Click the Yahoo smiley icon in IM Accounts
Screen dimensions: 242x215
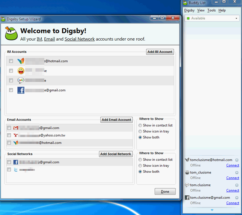[x=21, y=71]
